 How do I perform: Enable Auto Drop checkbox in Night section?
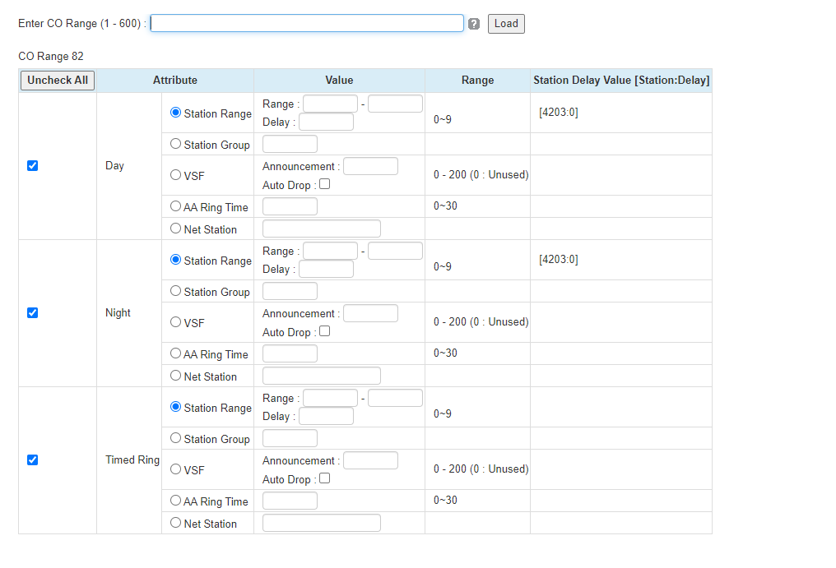click(324, 332)
